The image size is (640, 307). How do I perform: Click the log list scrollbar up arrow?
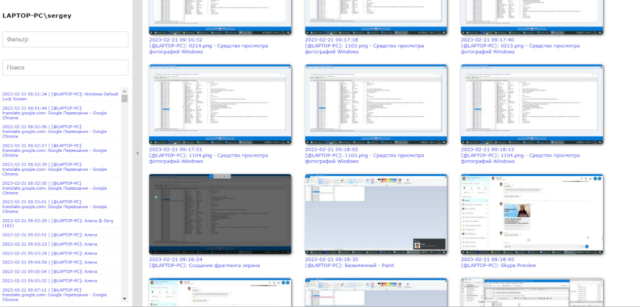(124, 91)
